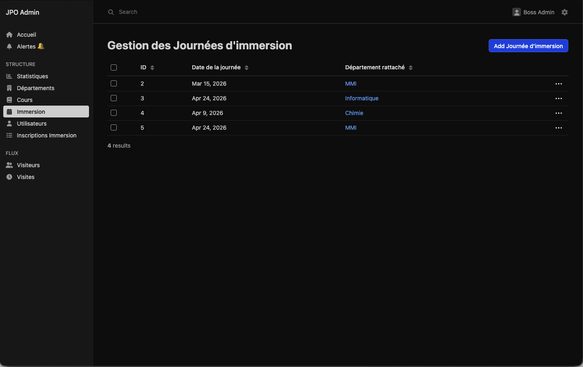
Task: Click the Départements building icon
Action: point(9,88)
